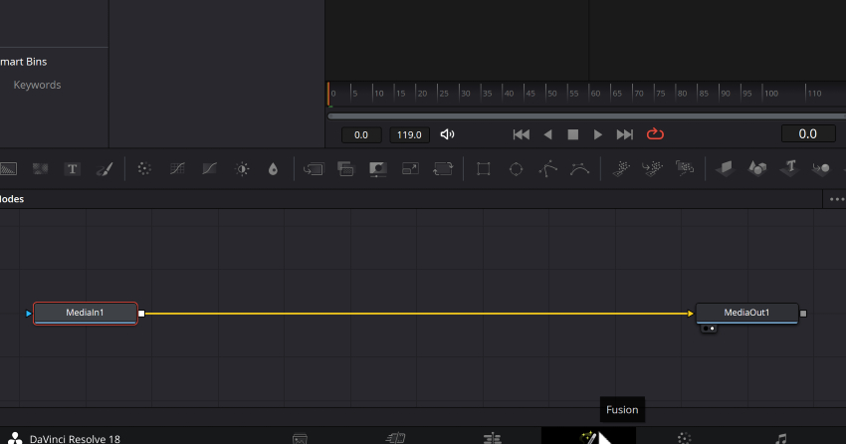
Task: Play the clip in reverse
Action: (x=547, y=134)
